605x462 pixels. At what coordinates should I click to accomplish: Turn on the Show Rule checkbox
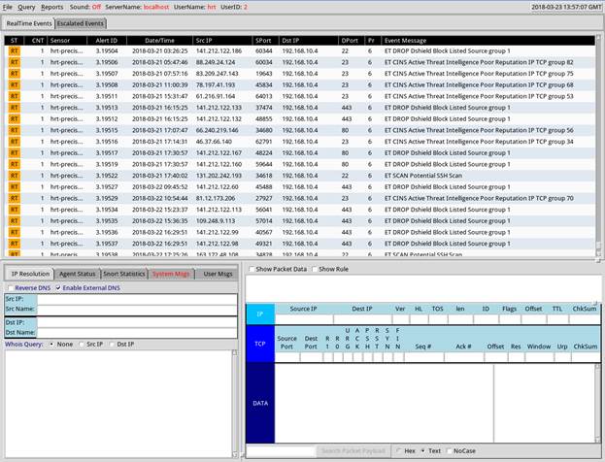tap(314, 269)
